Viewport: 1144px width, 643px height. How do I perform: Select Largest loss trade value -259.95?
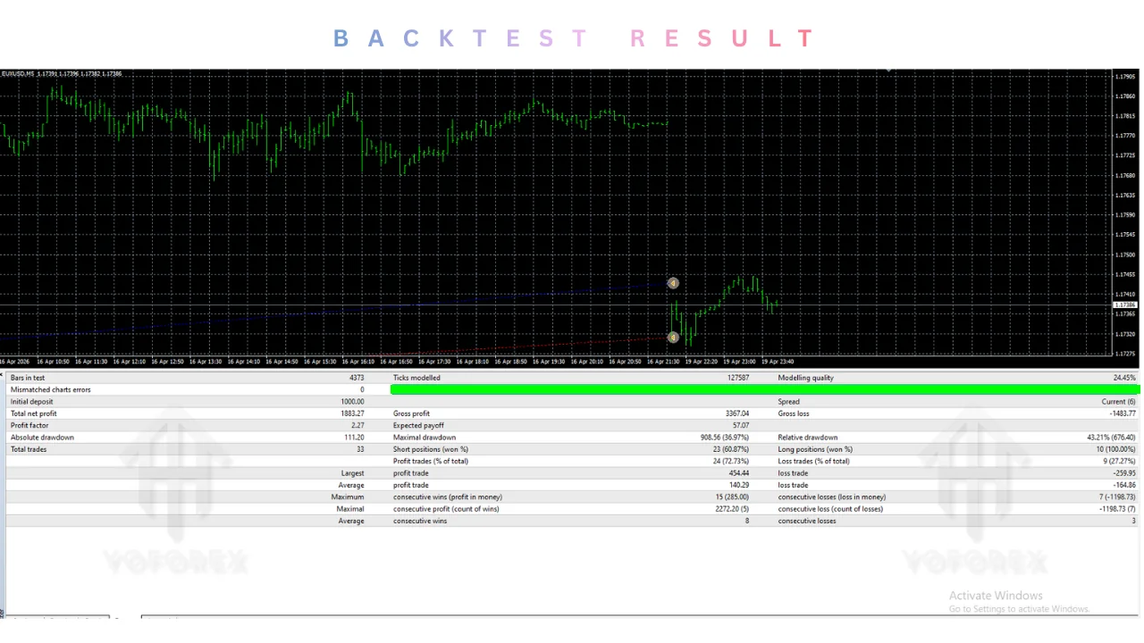(1124, 473)
